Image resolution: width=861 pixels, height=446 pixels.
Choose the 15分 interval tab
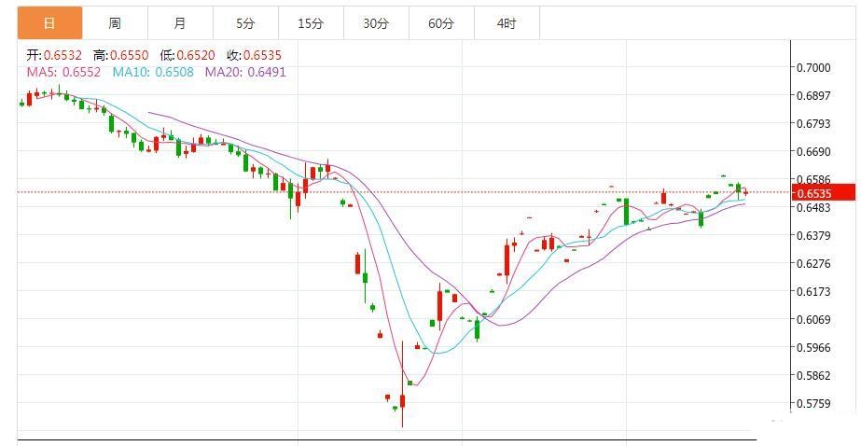tap(310, 23)
